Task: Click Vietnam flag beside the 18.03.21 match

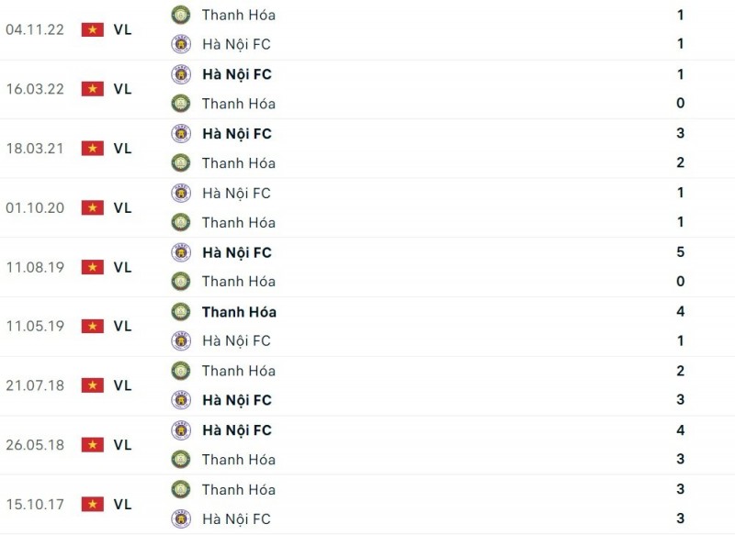Action: [92, 148]
